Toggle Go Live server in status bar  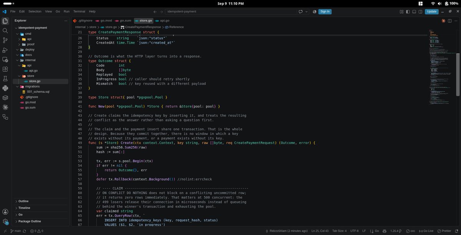[425, 231]
